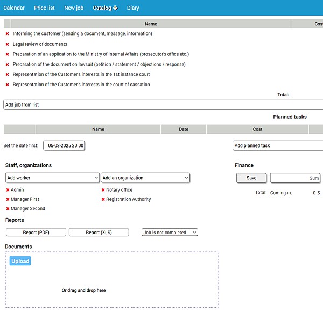
Task: Click the Report (PDF) button
Action: (x=36, y=233)
